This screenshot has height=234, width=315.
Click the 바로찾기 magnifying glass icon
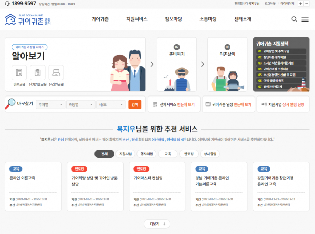coord(10,103)
